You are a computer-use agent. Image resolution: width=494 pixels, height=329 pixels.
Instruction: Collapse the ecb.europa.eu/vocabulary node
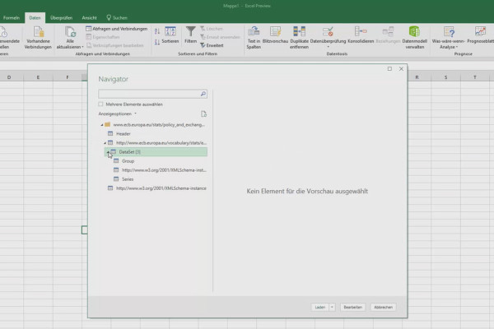click(105, 143)
